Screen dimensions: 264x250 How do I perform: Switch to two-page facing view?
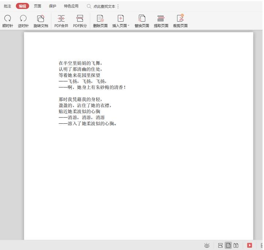pyautogui.click(x=236, y=246)
